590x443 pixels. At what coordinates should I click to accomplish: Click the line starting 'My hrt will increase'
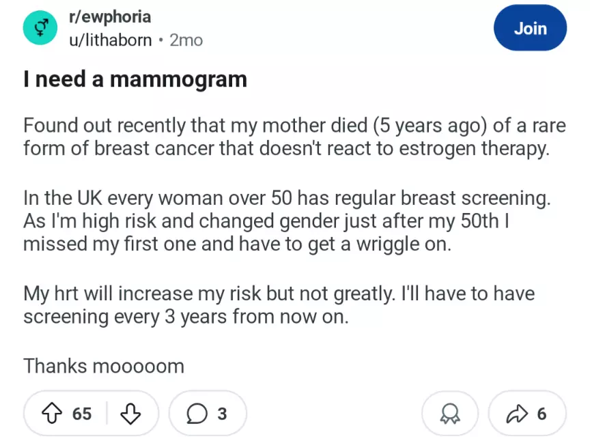click(x=279, y=294)
